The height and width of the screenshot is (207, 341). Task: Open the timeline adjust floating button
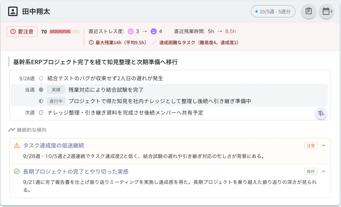(x=321, y=113)
